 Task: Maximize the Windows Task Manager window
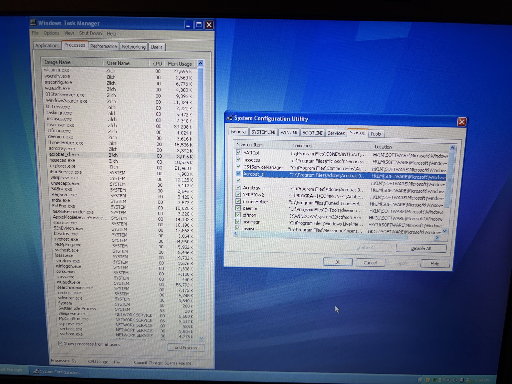199,25
